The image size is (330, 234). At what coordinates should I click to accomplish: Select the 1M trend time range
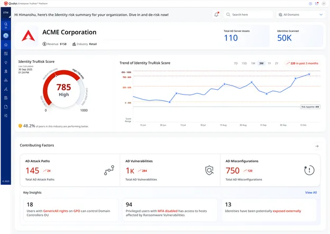coord(253,63)
